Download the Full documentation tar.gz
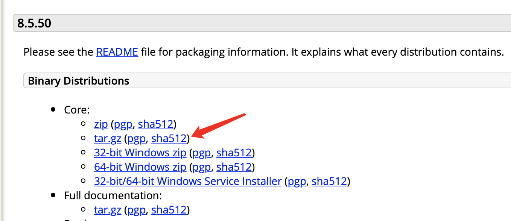 click(108, 210)
